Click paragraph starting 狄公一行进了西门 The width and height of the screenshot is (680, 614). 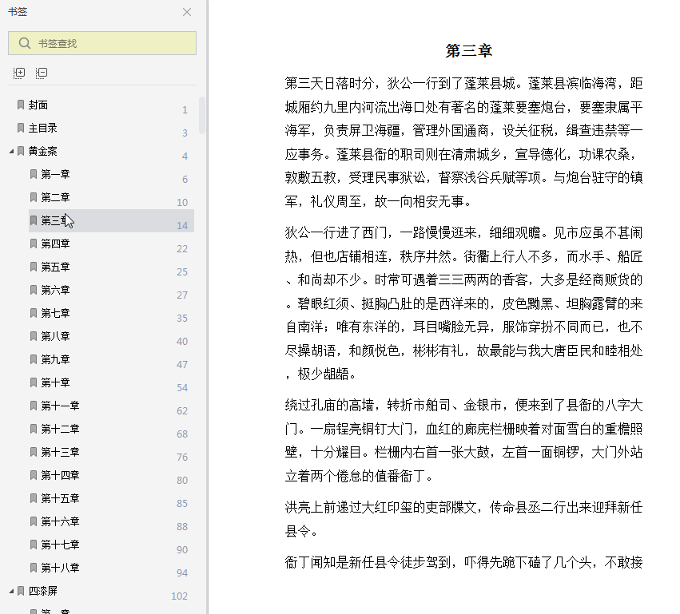point(463,303)
